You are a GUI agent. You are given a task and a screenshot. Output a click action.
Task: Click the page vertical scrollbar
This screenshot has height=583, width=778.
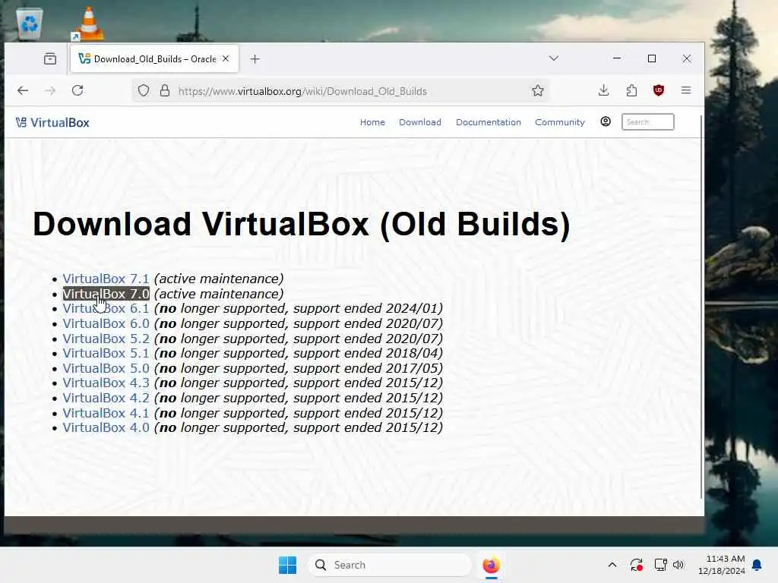pos(701,307)
